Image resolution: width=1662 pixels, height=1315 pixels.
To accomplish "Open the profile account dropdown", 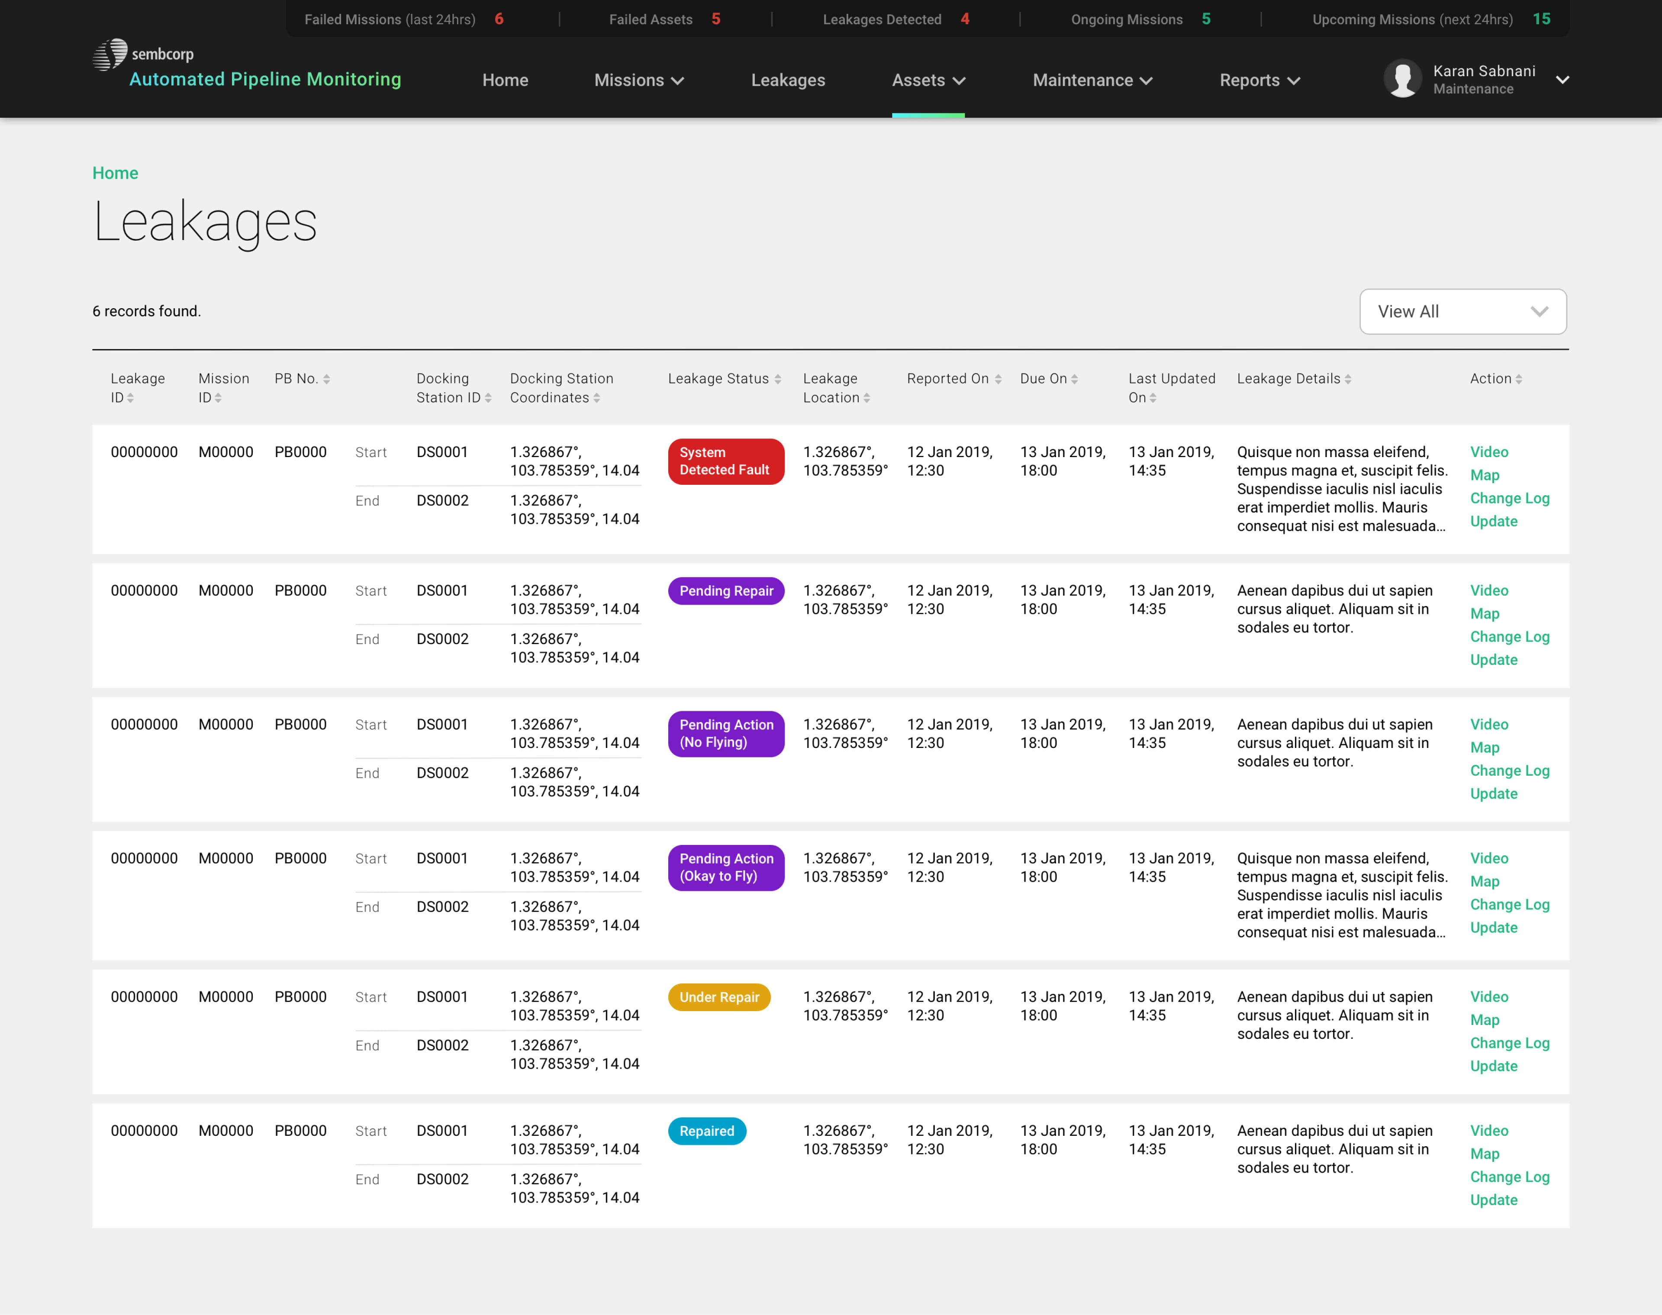I will (x=1563, y=80).
